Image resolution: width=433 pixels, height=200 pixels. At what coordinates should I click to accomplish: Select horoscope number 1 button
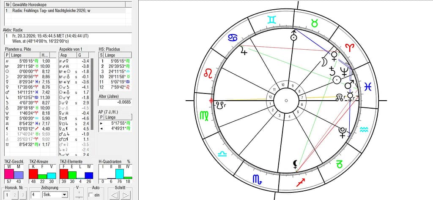7,195
